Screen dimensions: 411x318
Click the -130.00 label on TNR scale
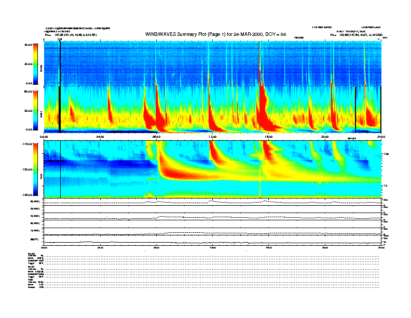pos(27,169)
